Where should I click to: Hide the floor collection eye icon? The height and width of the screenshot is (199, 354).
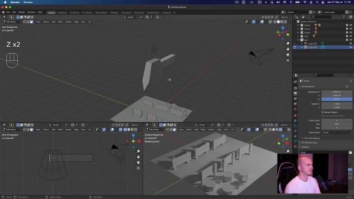[x=351, y=36]
